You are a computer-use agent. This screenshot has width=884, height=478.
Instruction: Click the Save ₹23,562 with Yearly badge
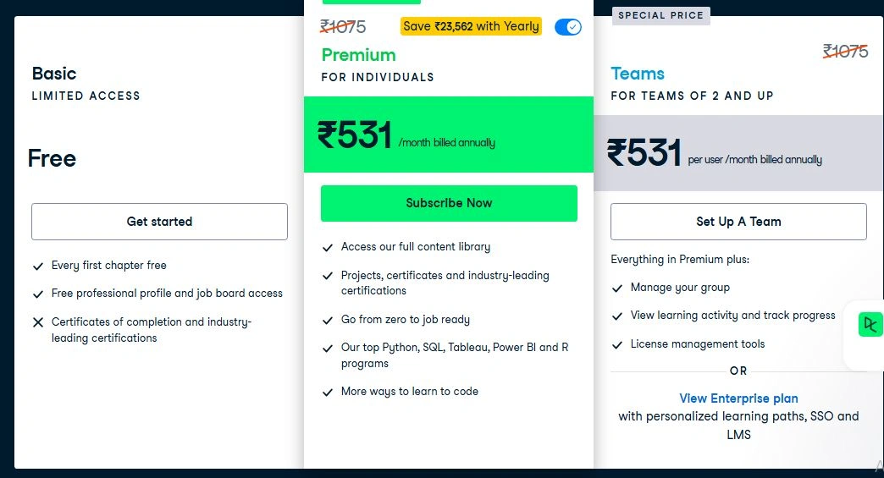[471, 26]
